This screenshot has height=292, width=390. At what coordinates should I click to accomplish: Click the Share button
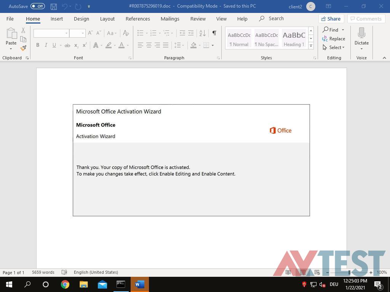point(331,19)
